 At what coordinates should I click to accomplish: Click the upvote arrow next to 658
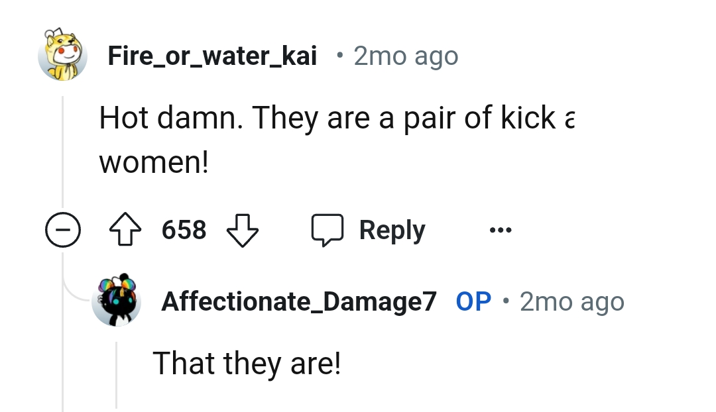pyautogui.click(x=126, y=230)
